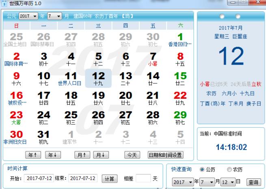Click the calendar app icon in title bar
The width and height of the screenshot is (266, 189).
pos(4,3)
